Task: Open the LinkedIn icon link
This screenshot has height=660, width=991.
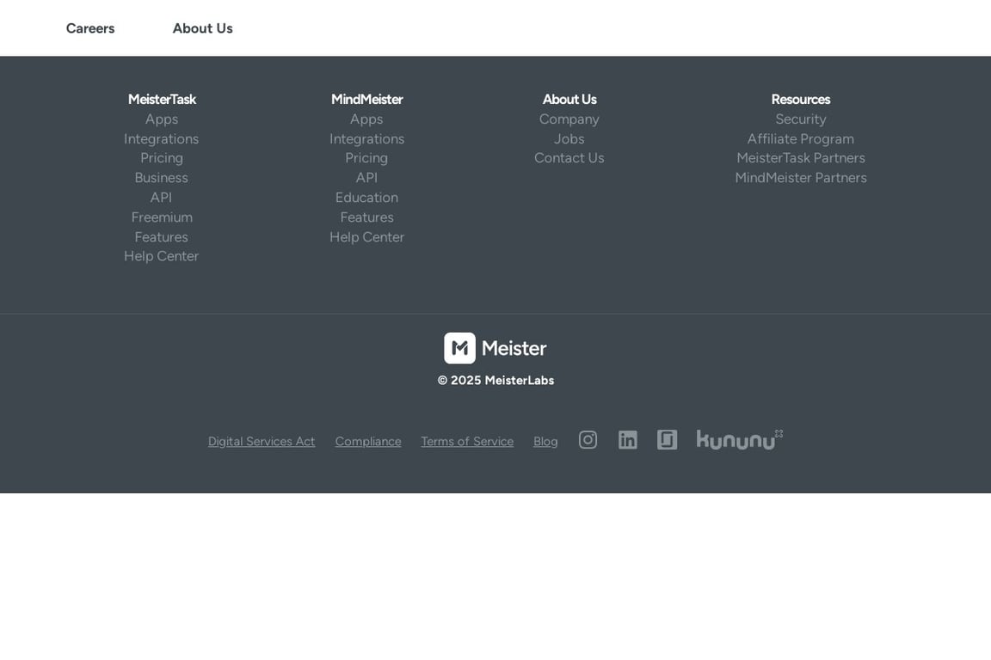Action: pyautogui.click(x=628, y=440)
